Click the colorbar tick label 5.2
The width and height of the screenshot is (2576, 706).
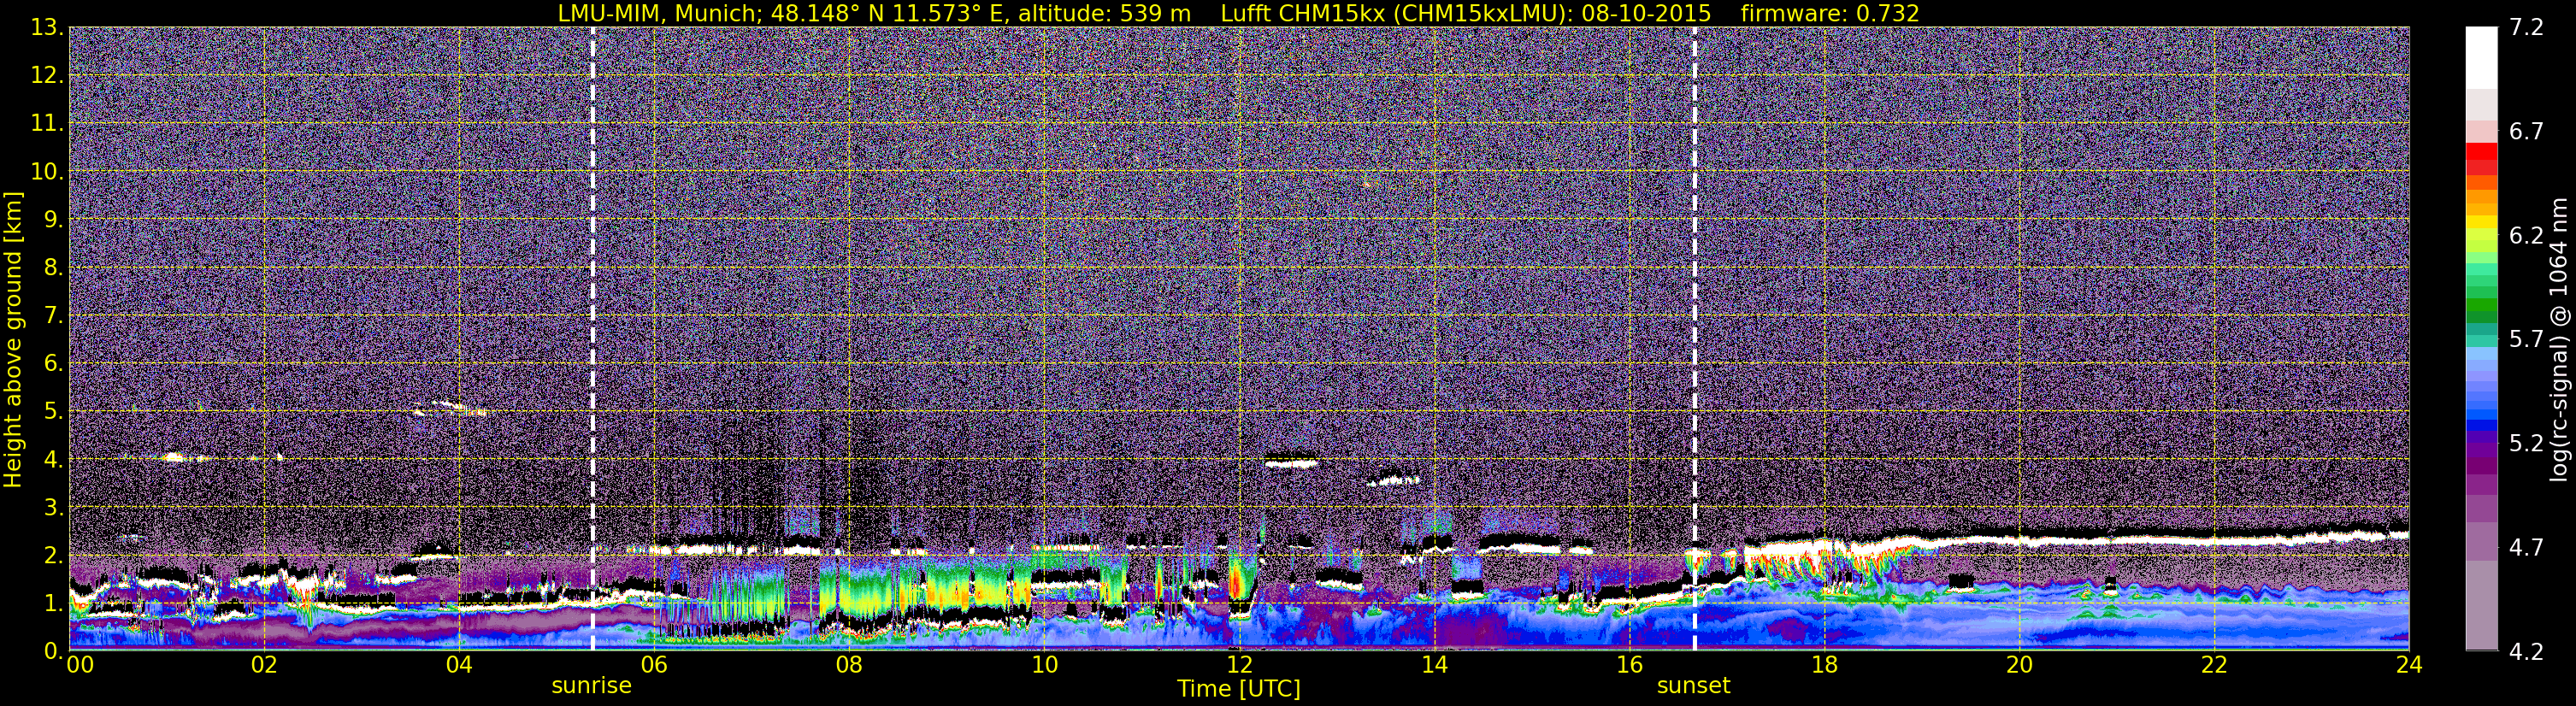[2526, 443]
